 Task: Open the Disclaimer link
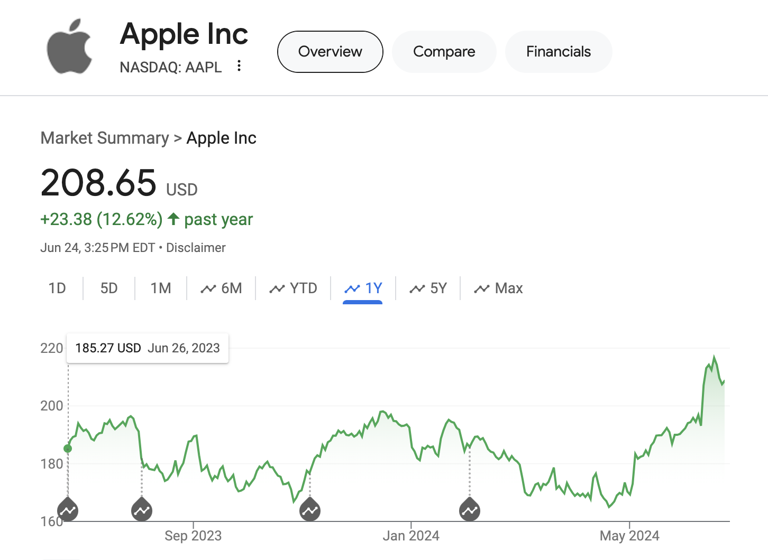pyautogui.click(x=196, y=248)
